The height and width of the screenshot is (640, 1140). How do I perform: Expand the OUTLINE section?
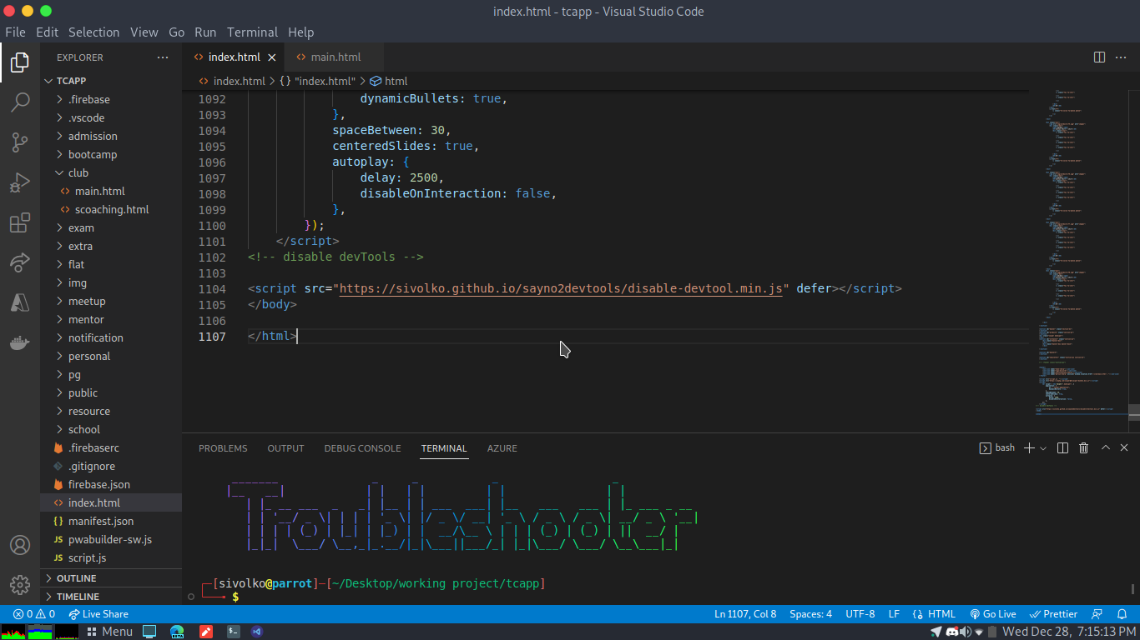click(111, 578)
